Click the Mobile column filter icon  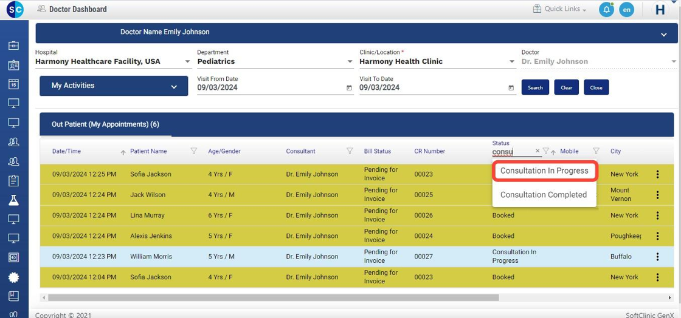596,151
